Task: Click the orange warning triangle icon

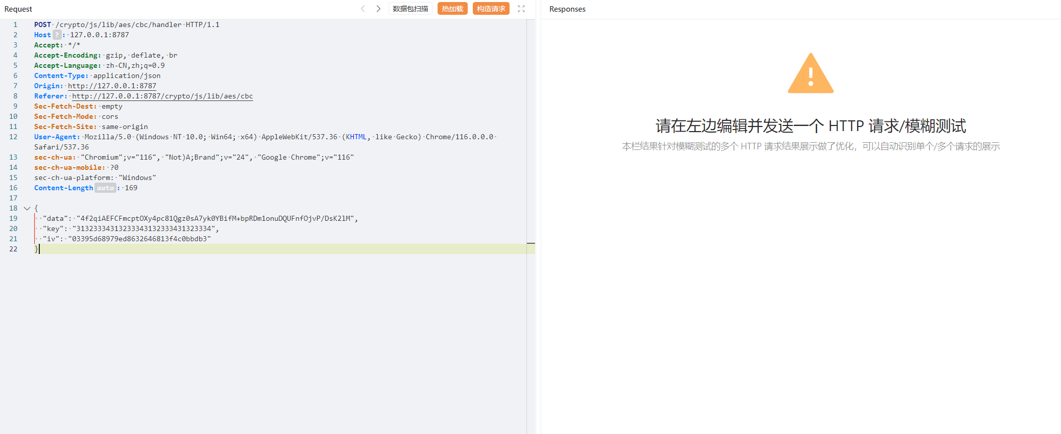Action: (x=810, y=74)
